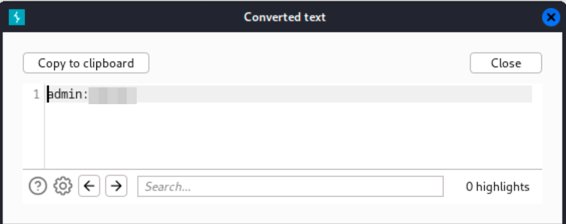Focus the Search... text field

[x=290, y=186]
